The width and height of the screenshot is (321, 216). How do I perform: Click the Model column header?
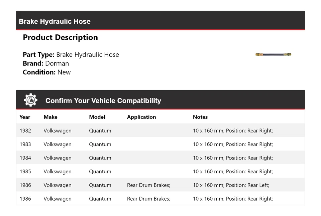click(x=97, y=117)
